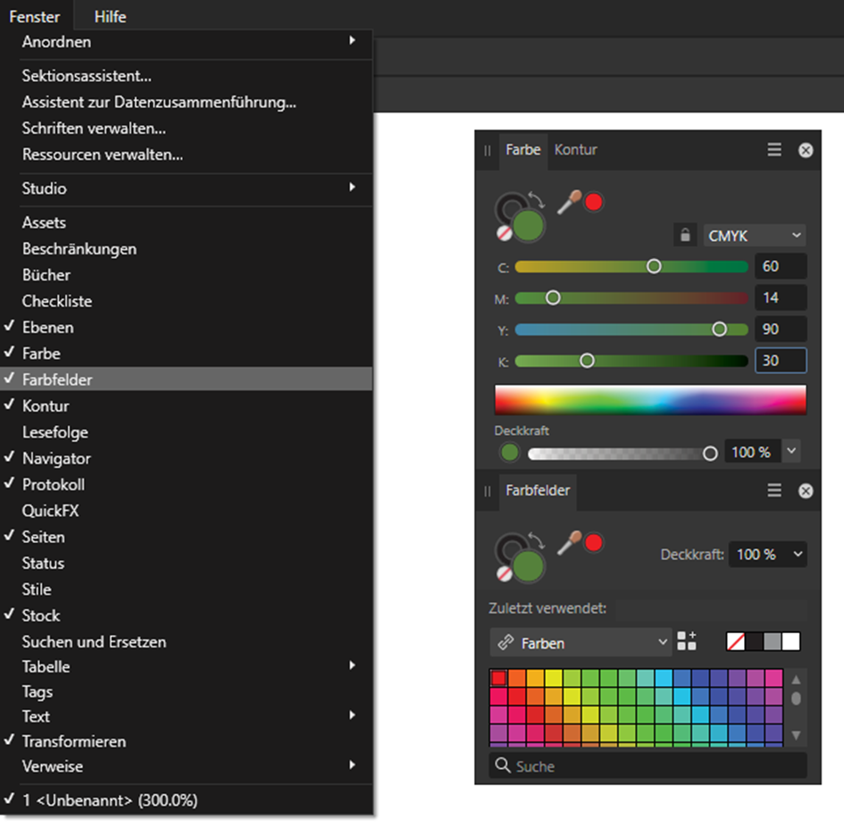Open the Hilfe menu
The height and width of the screenshot is (836, 844).
coord(110,17)
